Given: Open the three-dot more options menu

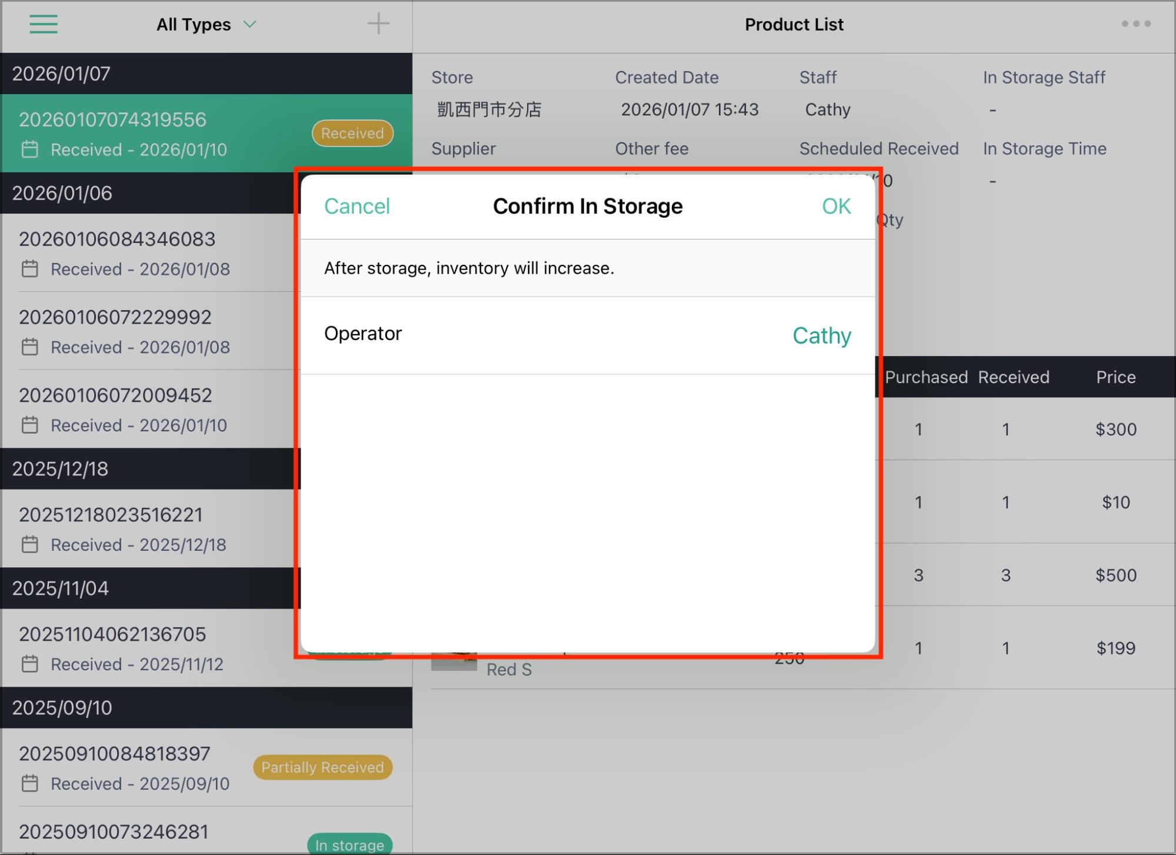Looking at the screenshot, I should [1135, 24].
